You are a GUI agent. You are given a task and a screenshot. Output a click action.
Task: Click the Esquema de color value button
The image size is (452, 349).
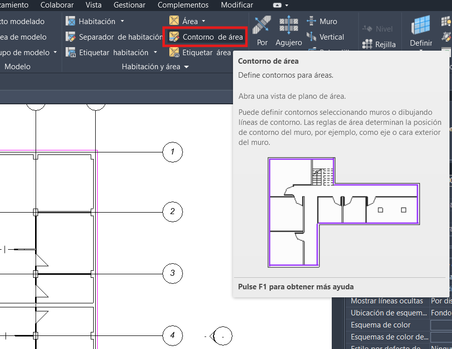point(440,325)
